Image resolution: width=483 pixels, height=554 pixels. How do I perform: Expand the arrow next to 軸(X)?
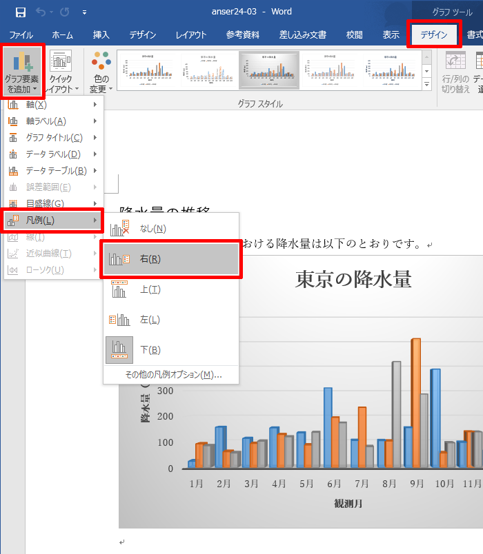95,105
